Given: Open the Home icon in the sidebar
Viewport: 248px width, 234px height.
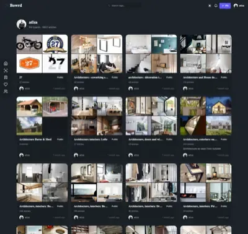Looking at the screenshot, I should tap(6, 63).
